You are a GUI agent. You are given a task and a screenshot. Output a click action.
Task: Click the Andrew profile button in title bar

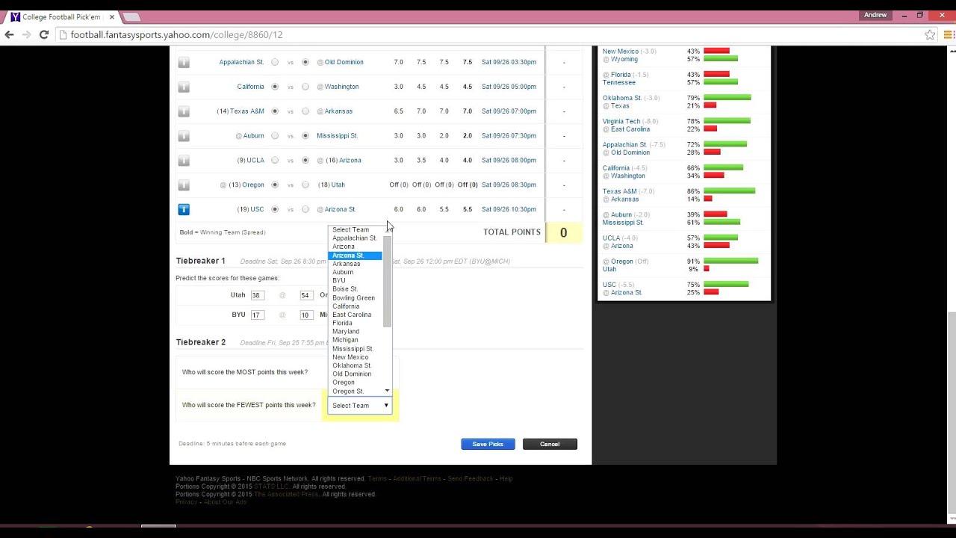(x=875, y=15)
